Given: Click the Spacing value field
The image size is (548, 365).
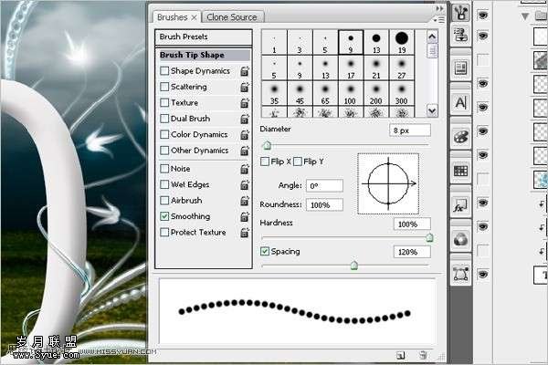Looking at the screenshot, I should click(x=412, y=252).
